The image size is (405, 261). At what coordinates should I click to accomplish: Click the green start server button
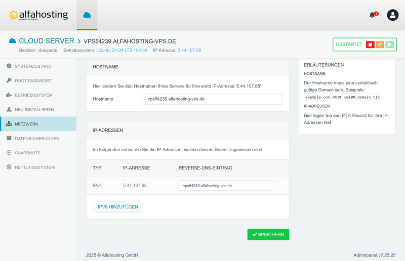click(x=390, y=45)
